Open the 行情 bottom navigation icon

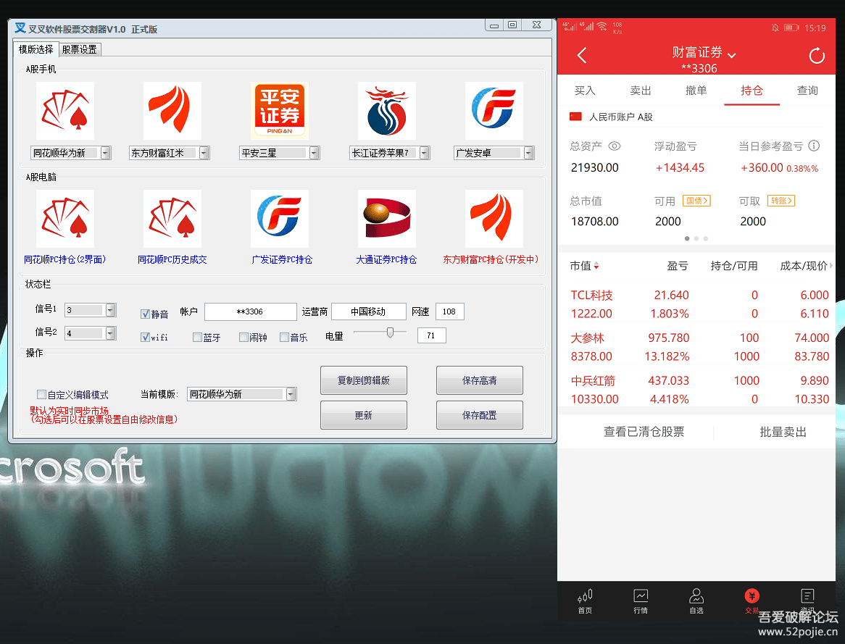(x=641, y=601)
